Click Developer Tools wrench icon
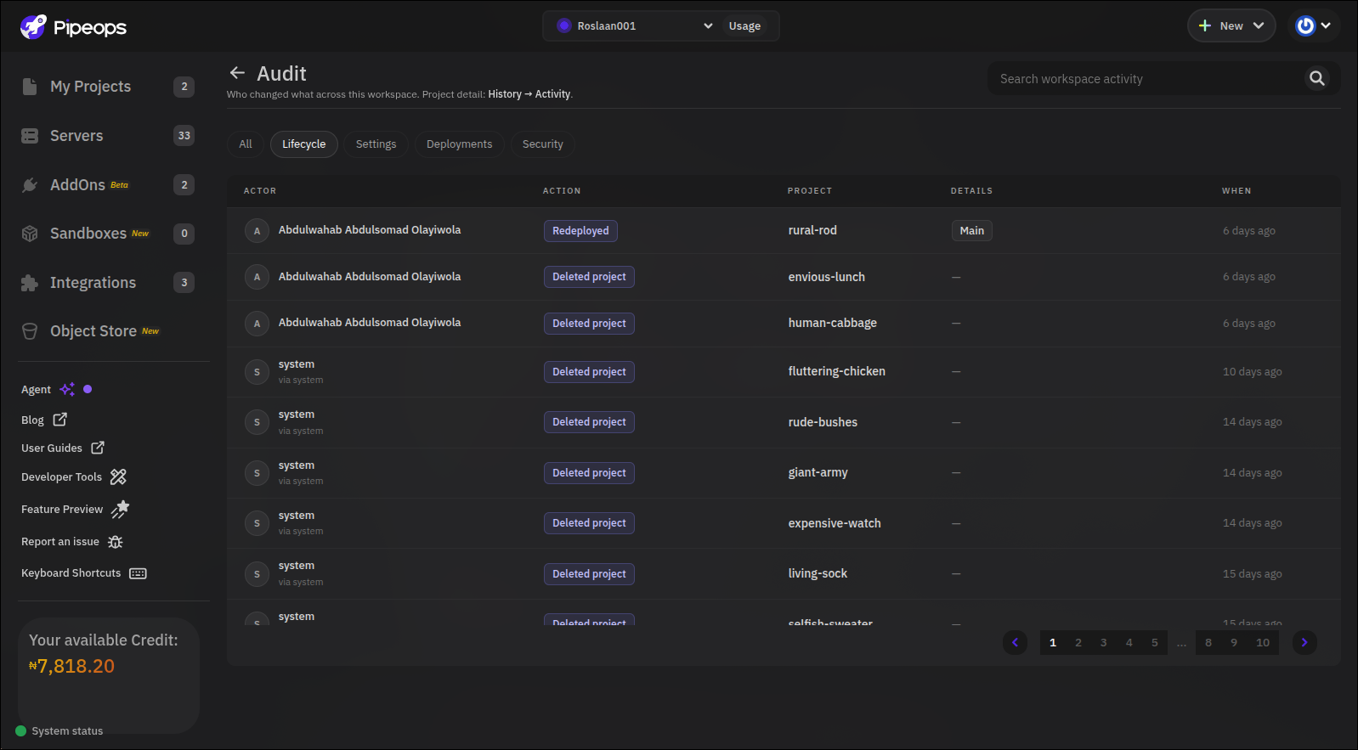The height and width of the screenshot is (750, 1358). tap(118, 477)
